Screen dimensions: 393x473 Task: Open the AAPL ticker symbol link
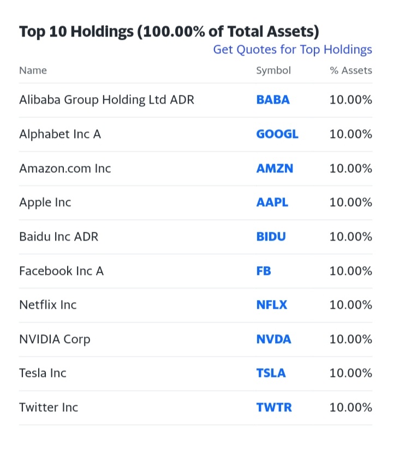272,202
